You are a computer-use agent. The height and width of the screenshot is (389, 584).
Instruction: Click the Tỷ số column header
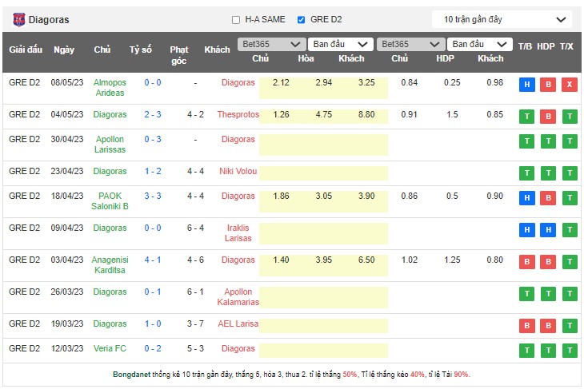(141, 50)
